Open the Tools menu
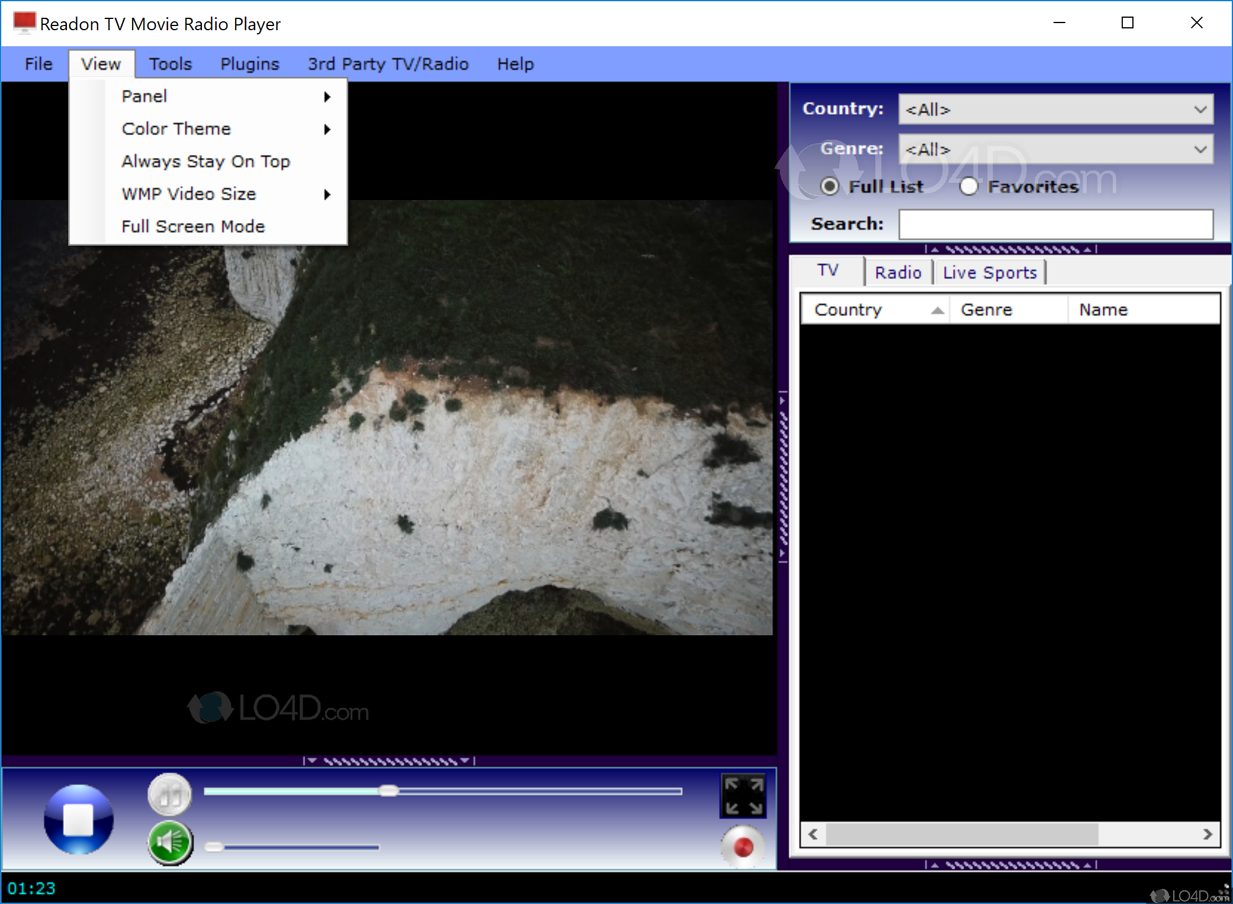Image resolution: width=1233 pixels, height=904 pixels. click(x=170, y=64)
